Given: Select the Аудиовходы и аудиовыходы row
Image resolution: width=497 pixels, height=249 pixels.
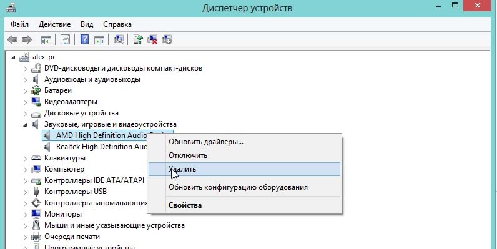Looking at the screenshot, I should pos(92,79).
